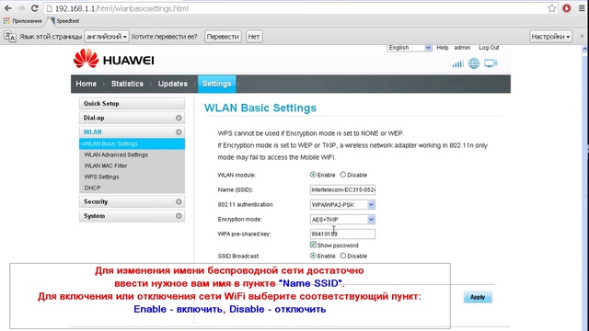Collapse the WLAN section
The height and width of the screenshot is (331, 589).
click(x=132, y=132)
